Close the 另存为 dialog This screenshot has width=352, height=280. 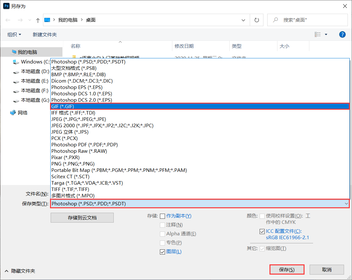[345, 6]
